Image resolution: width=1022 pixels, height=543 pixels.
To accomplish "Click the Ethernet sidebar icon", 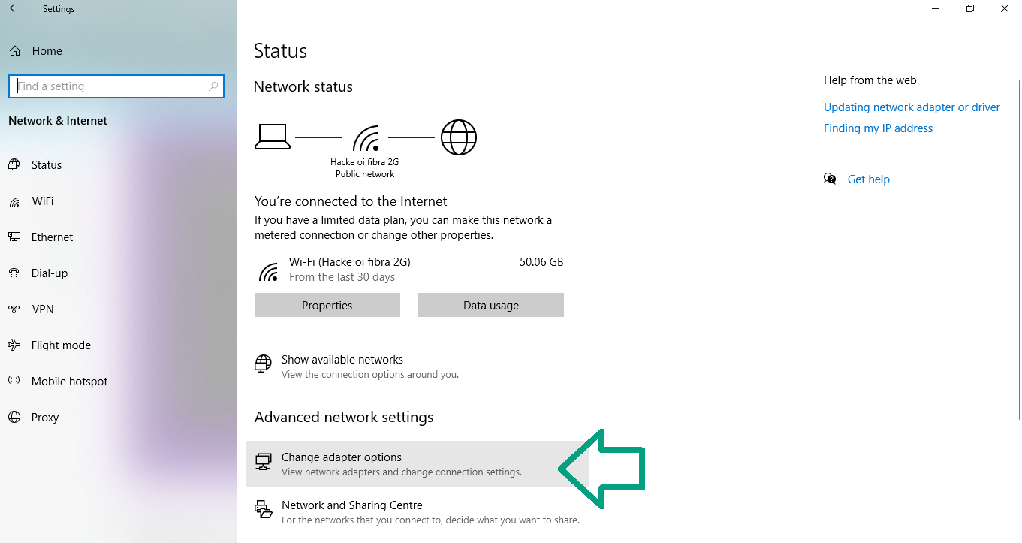I will [x=14, y=237].
